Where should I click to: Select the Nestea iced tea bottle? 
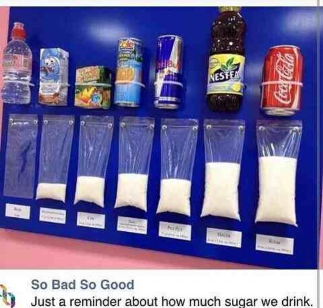pyautogui.click(x=227, y=58)
